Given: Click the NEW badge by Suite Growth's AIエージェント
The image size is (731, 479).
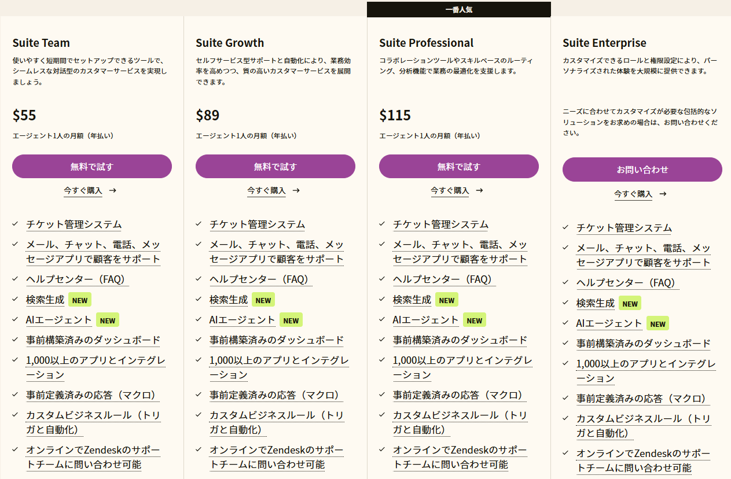Looking at the screenshot, I should coord(291,320).
